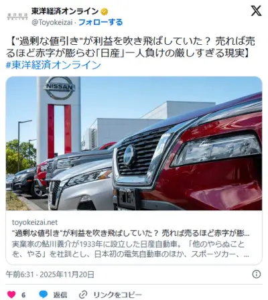The image size is (268, 300).
Task: Click the article description starting 実業家の鮎川義介
Action: click(x=131, y=249)
